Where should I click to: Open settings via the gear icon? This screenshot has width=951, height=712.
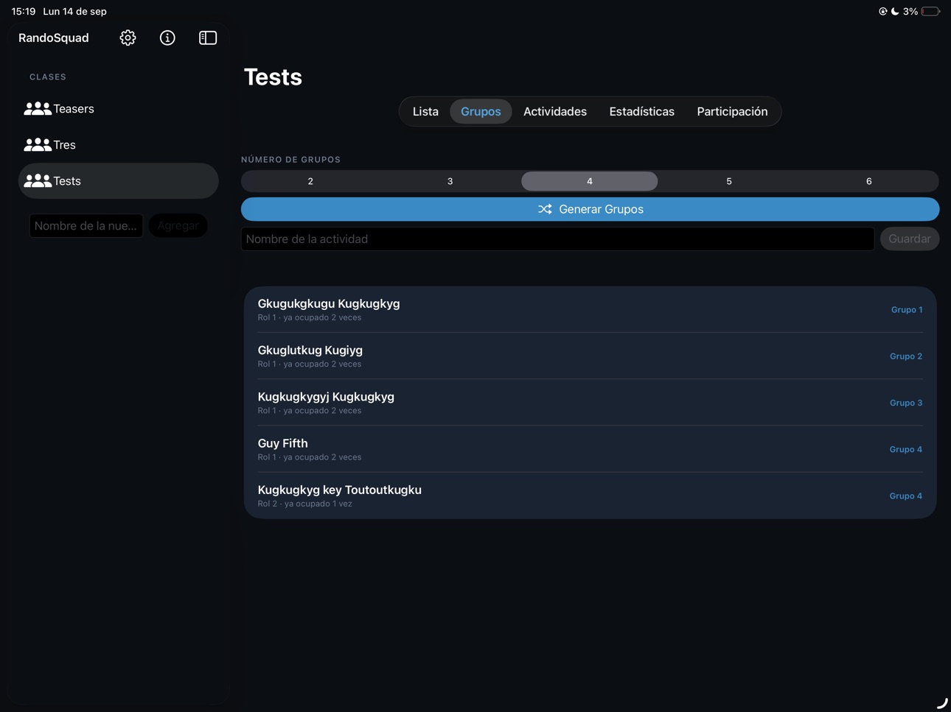coord(128,38)
